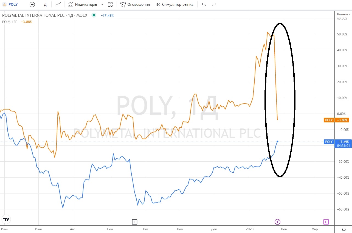
Task: Click the green market status dot
Action: [94, 15]
